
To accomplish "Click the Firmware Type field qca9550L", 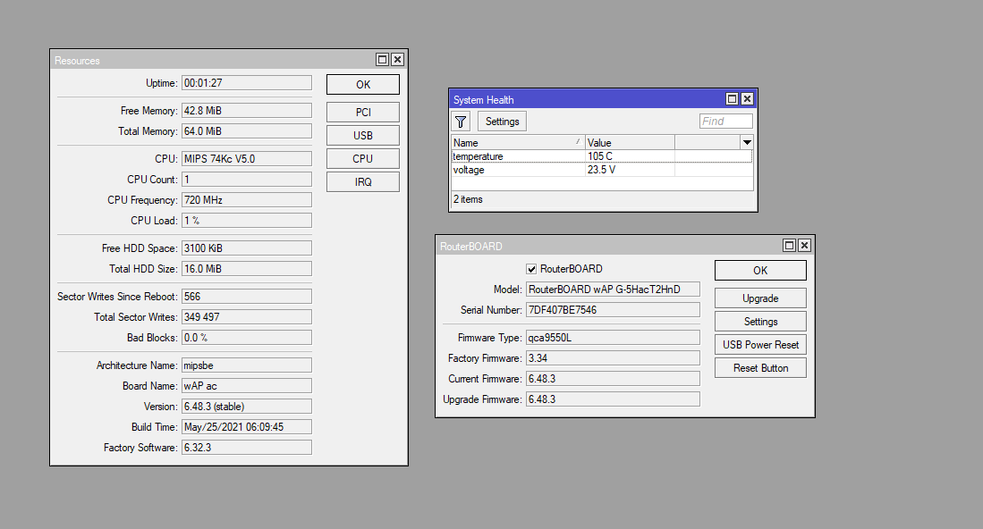I will 613,338.
